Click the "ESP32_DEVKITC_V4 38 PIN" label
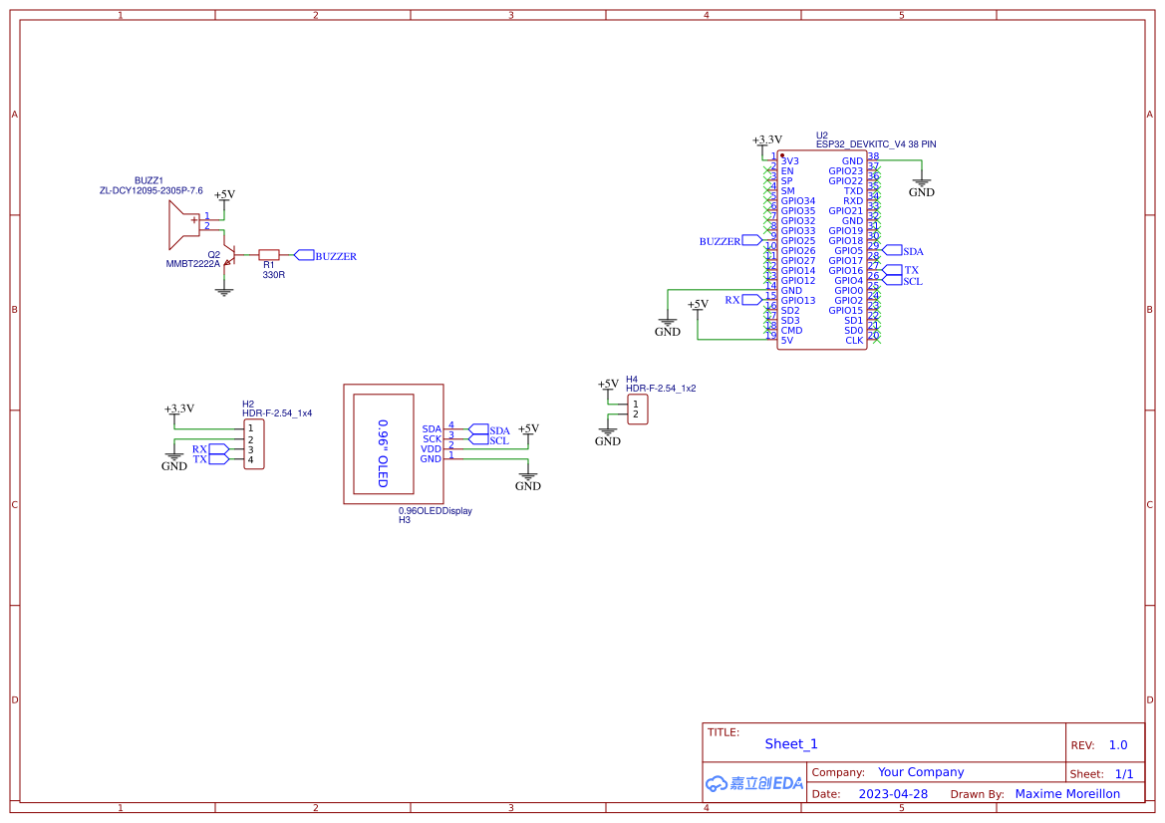This screenshot has width=1165, height=823. tap(876, 144)
